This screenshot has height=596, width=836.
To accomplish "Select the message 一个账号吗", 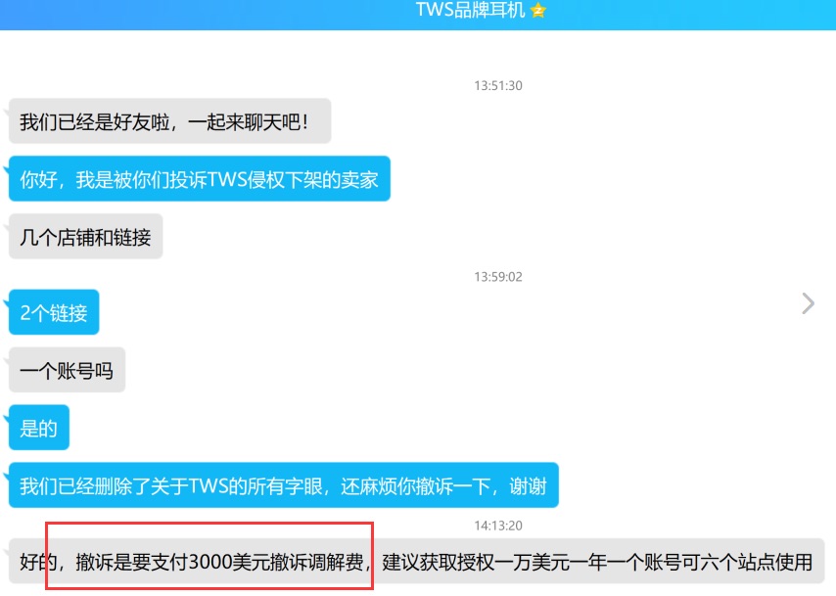I will point(67,370).
